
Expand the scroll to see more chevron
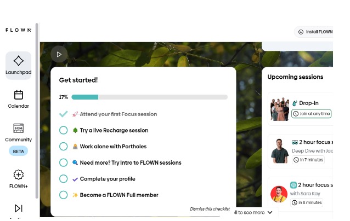coord(270,212)
